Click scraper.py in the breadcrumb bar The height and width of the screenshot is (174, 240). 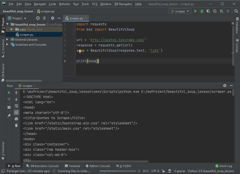point(46,11)
